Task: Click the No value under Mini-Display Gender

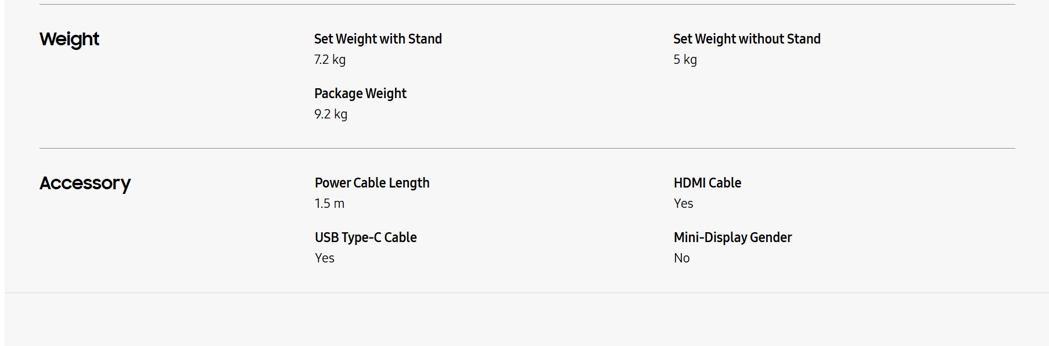Action: coord(682,258)
